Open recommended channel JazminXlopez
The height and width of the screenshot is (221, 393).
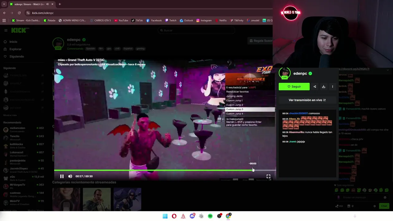click(x=23, y=170)
